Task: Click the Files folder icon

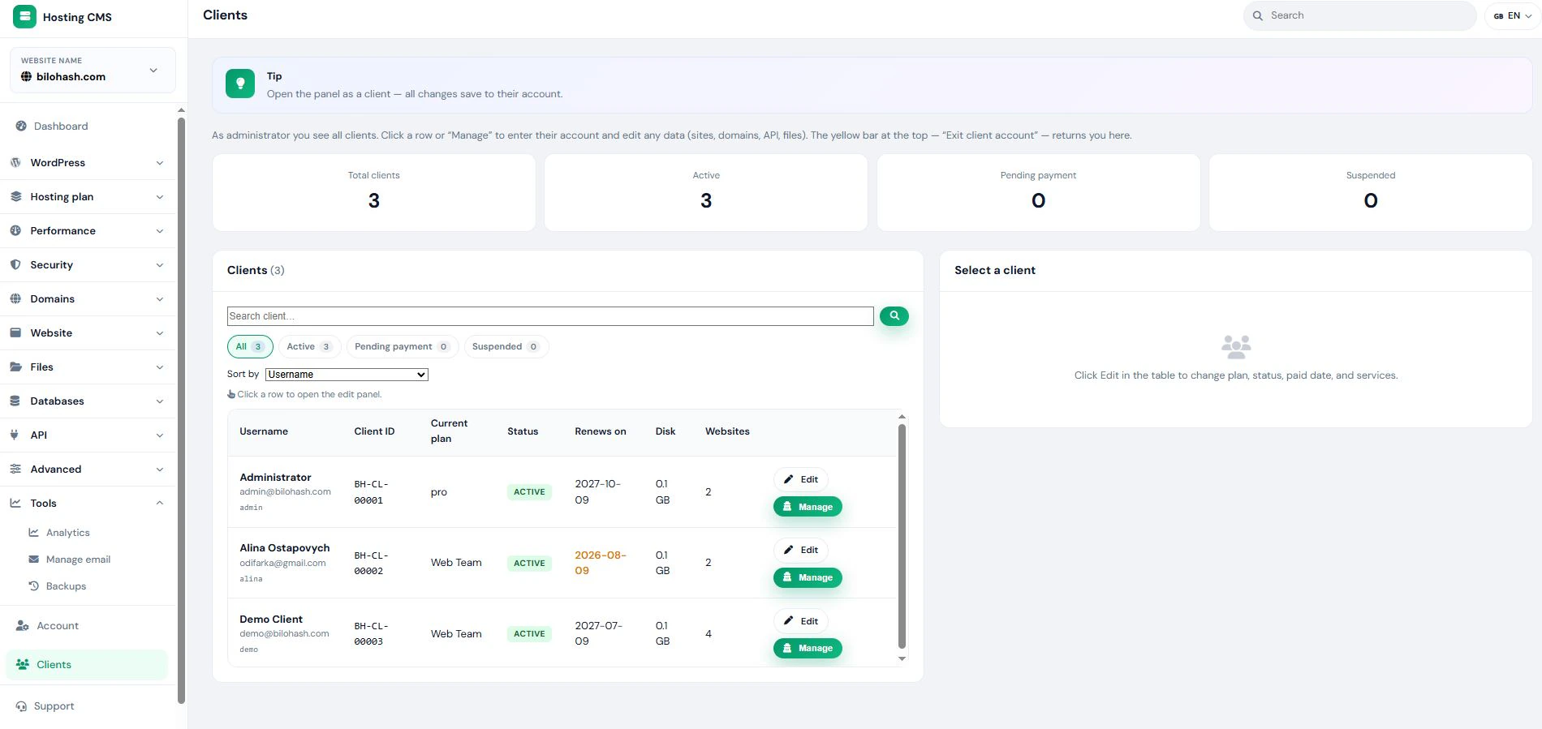Action: (x=15, y=367)
